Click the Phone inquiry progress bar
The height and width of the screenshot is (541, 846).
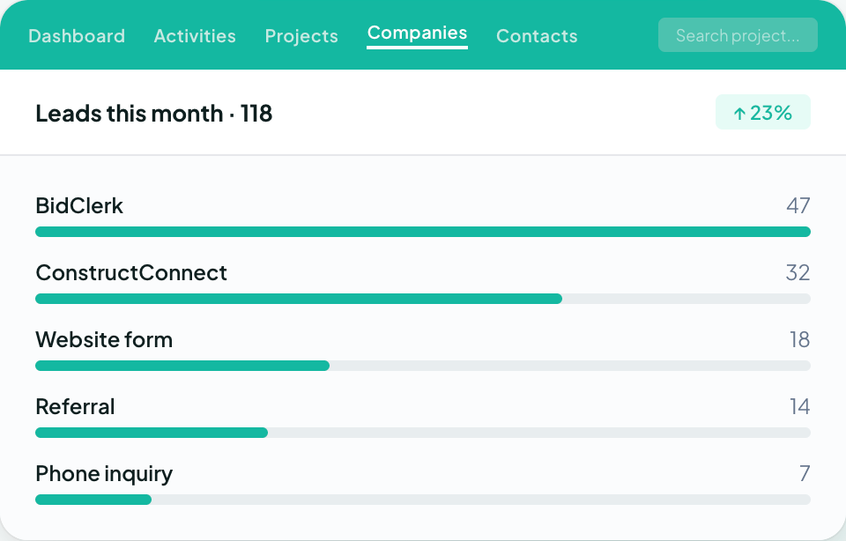pos(423,500)
